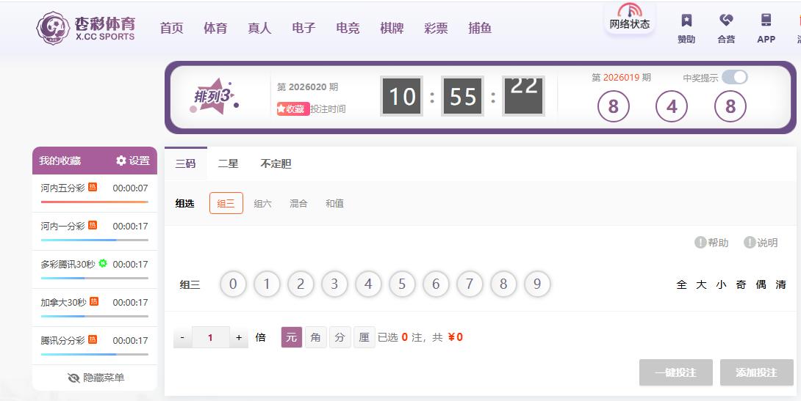Hide the sidebar with 隐藏菜单
This screenshot has height=401, width=801.
96,378
